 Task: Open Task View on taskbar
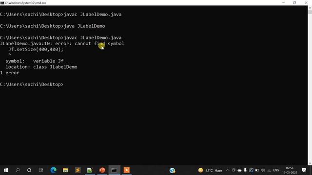41,170
